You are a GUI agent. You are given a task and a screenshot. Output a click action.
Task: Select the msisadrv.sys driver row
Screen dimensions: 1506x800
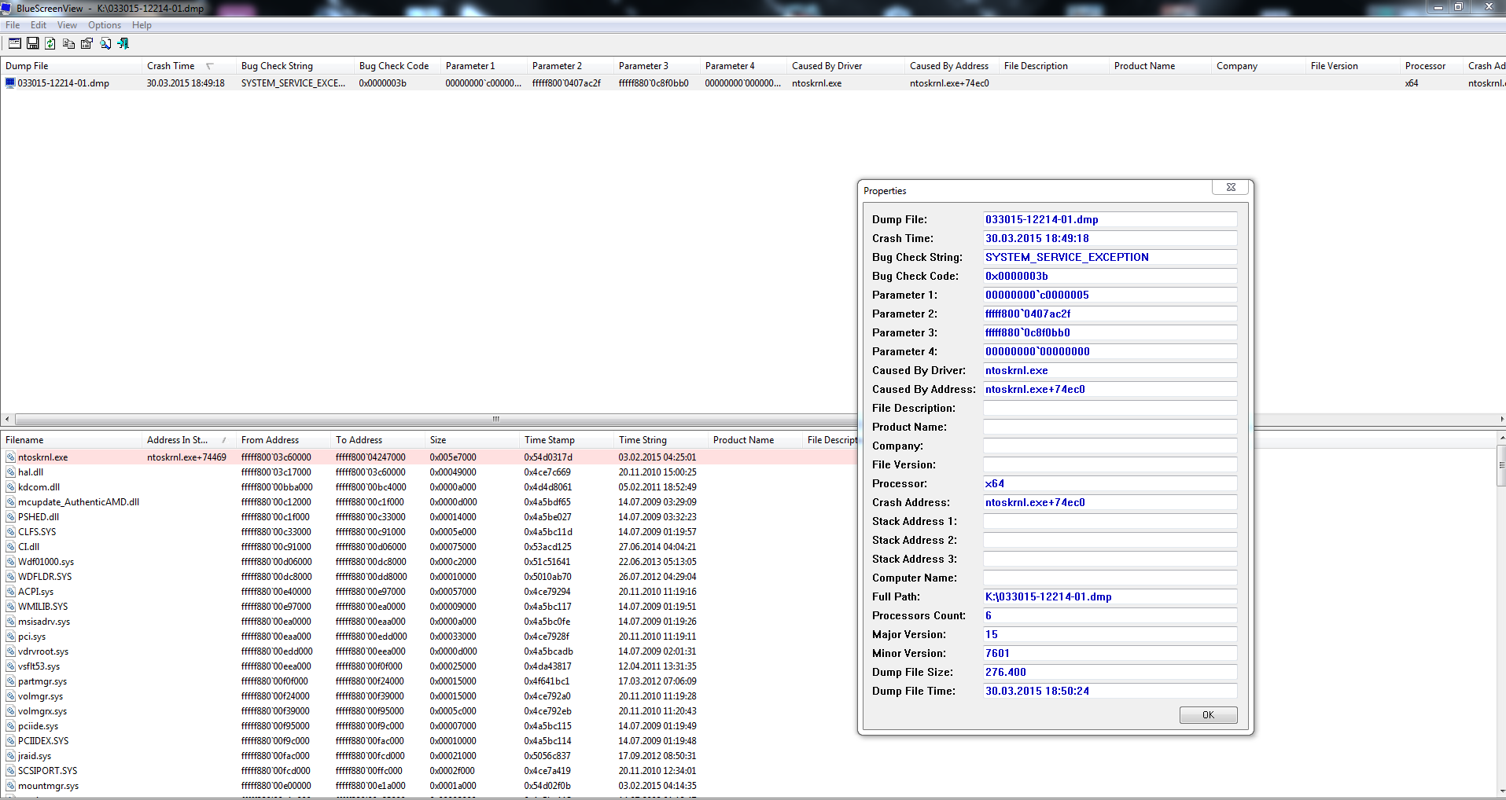tap(429, 622)
